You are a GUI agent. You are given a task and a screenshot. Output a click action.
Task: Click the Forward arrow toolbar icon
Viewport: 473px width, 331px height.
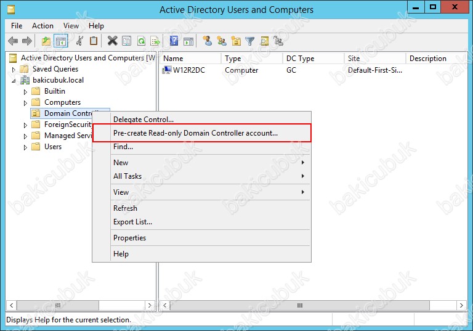27,41
